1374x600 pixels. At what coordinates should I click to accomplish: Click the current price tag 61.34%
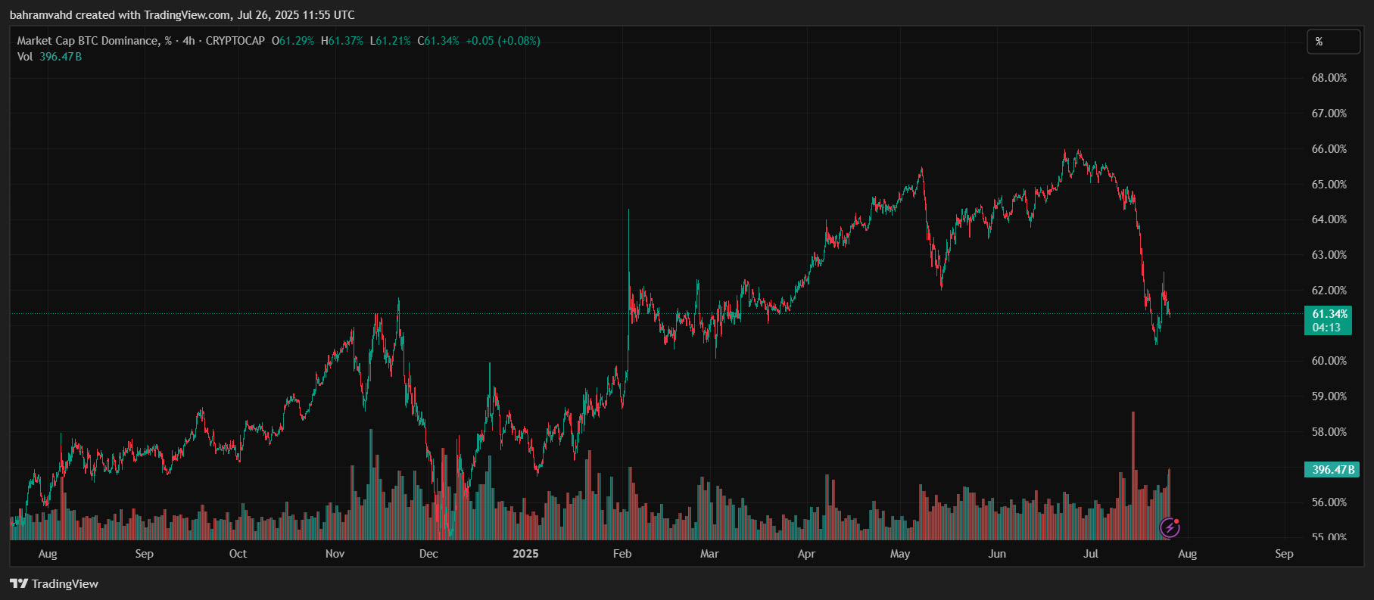(x=1329, y=314)
